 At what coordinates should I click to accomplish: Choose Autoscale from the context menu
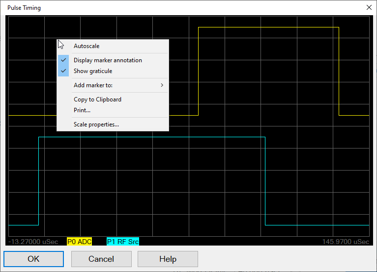point(87,46)
